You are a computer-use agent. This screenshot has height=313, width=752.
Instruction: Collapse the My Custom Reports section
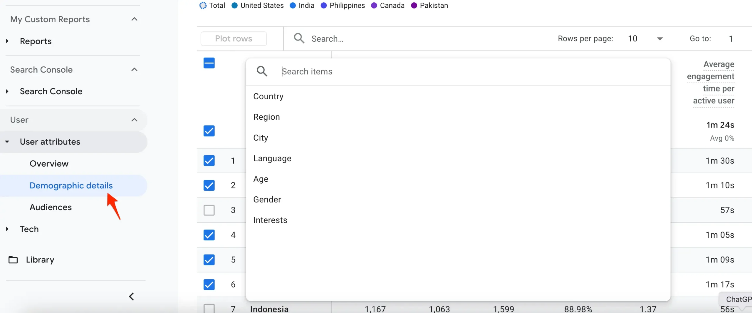point(134,19)
